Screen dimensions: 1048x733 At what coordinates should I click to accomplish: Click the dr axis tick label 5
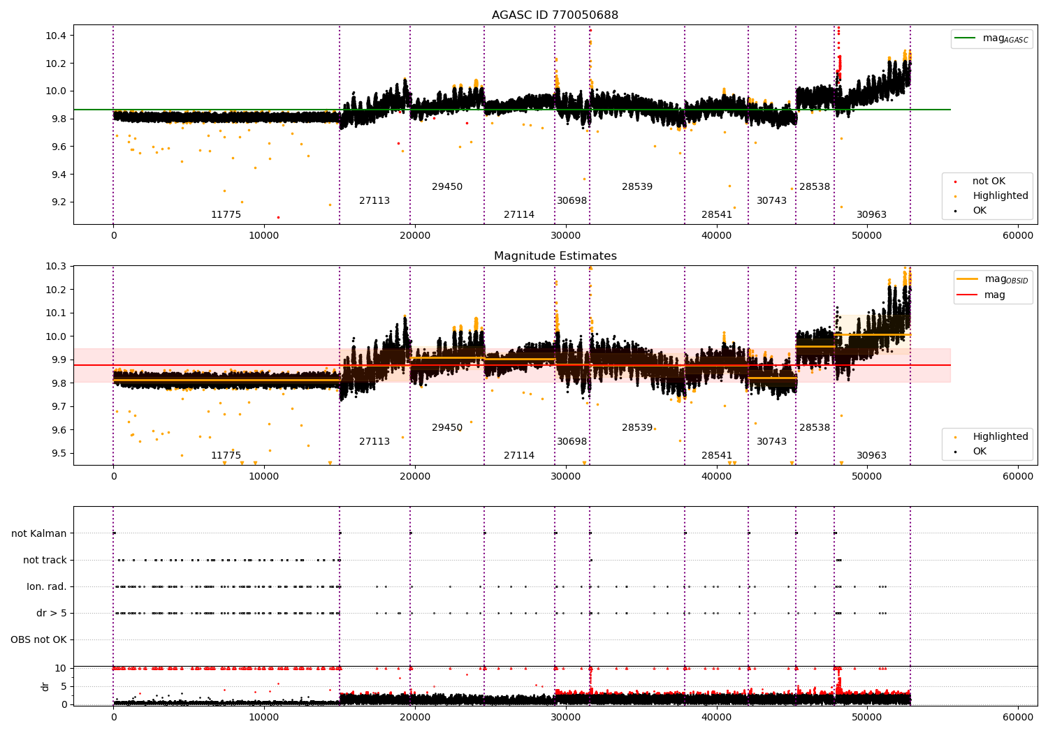tap(64, 687)
